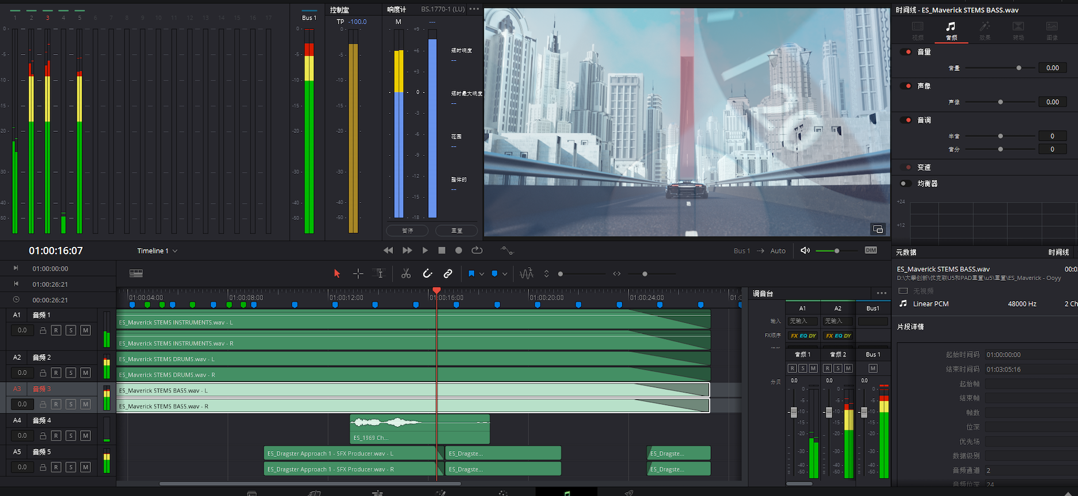Click the 时间线 label in the 元数据 header
The width and height of the screenshot is (1078, 496).
1058,253
